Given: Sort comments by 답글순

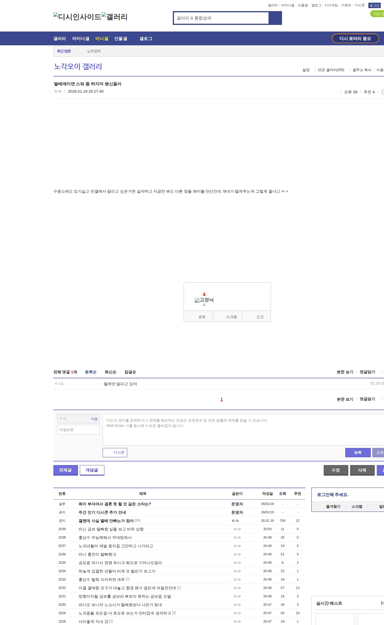Looking at the screenshot, I should tap(130, 372).
